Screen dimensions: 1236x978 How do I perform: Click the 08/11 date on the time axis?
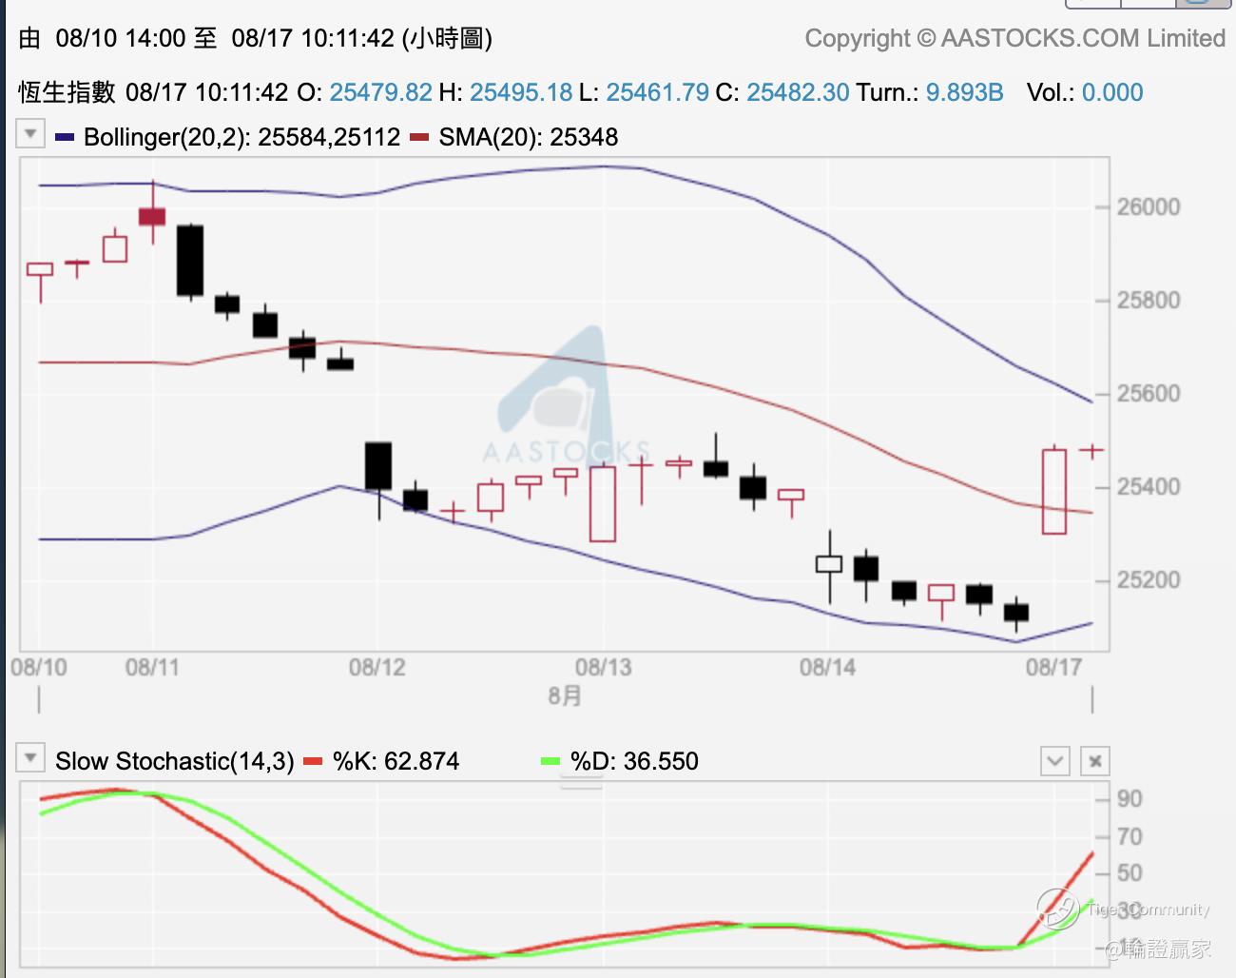pyautogui.click(x=152, y=667)
